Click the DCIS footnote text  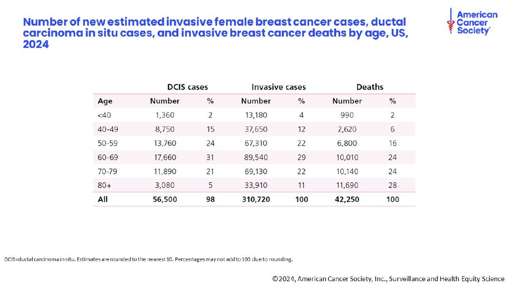[149, 259]
